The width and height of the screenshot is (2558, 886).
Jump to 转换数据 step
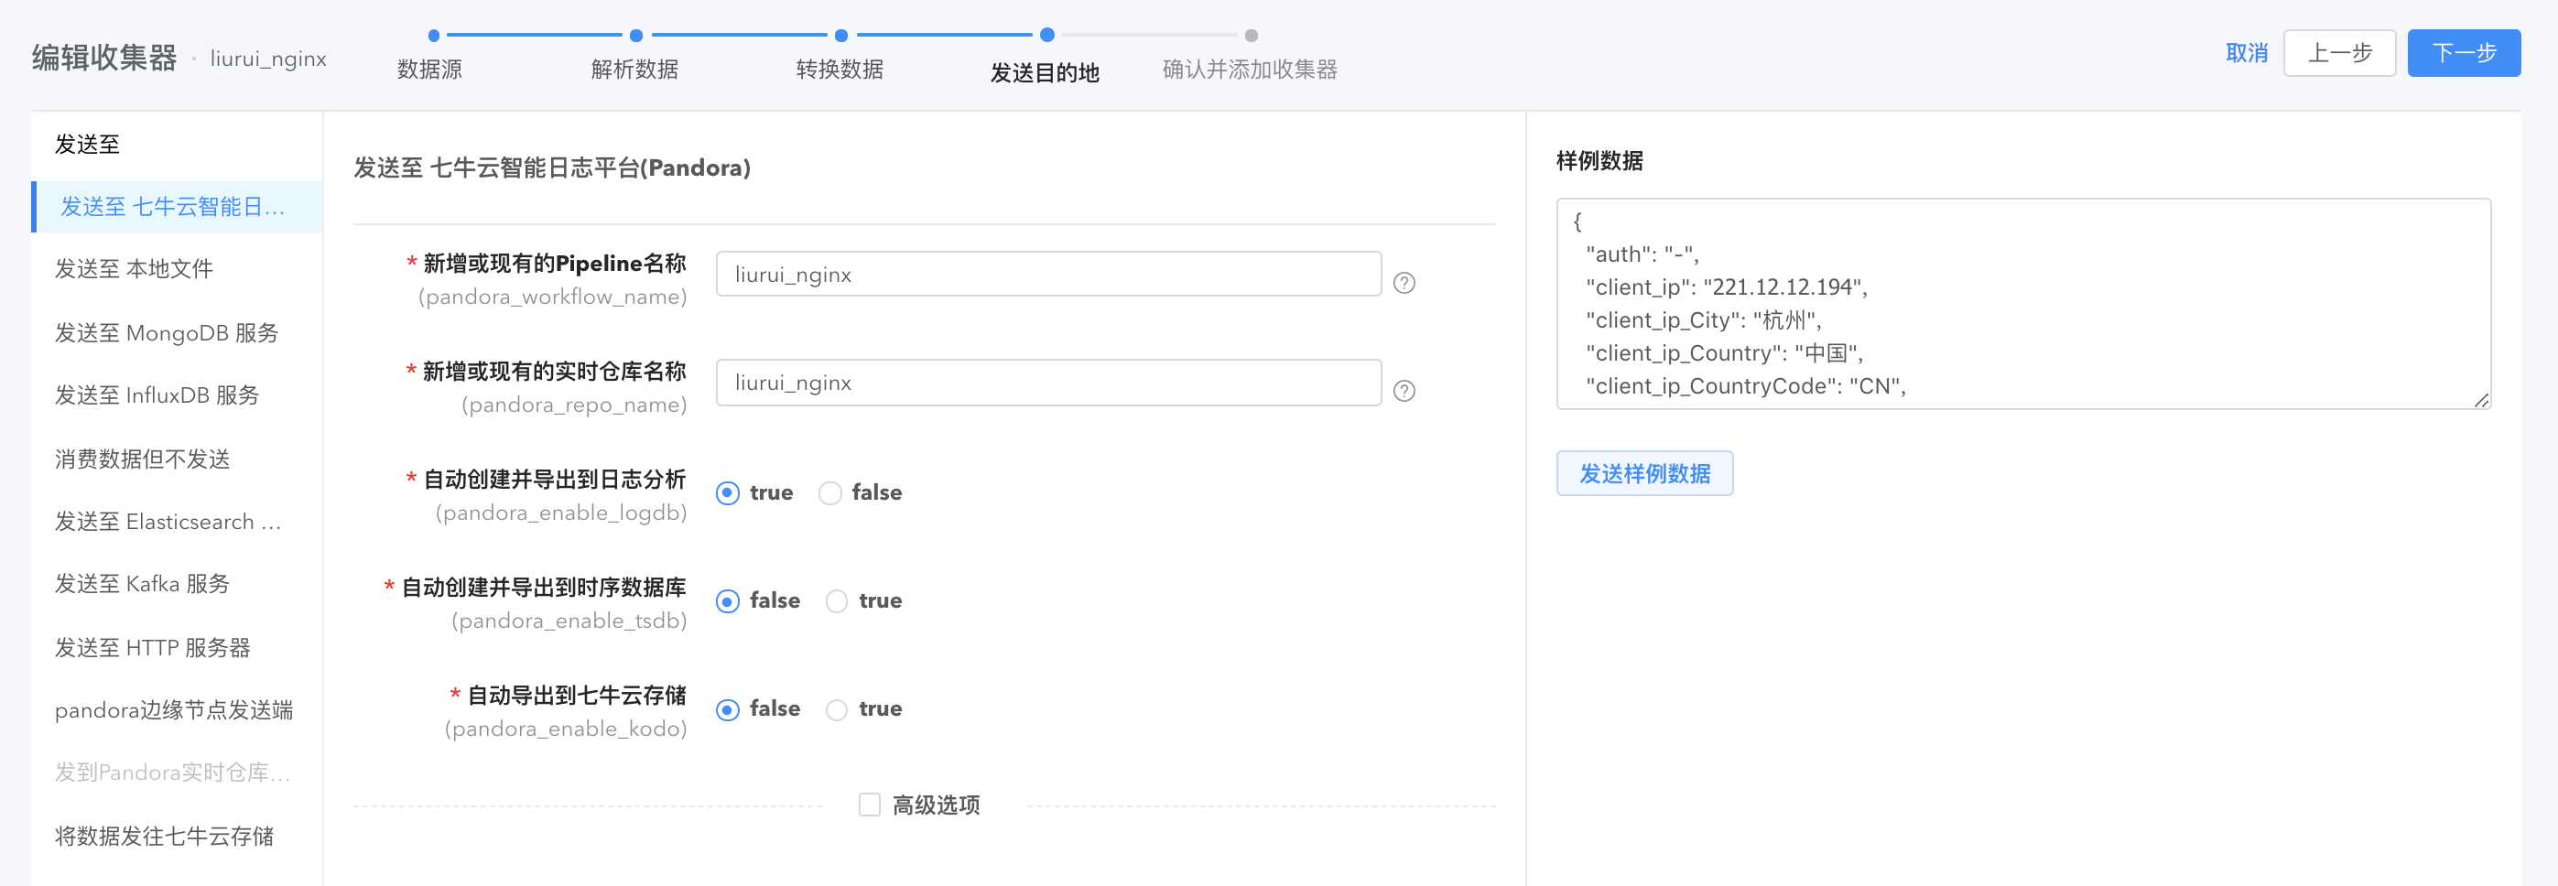pos(840,69)
